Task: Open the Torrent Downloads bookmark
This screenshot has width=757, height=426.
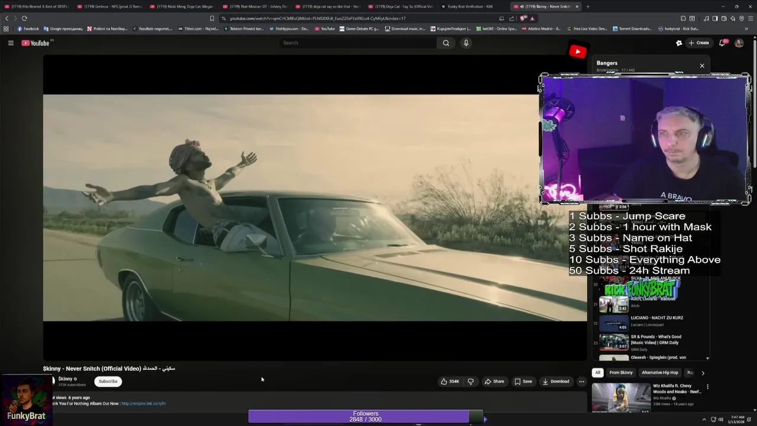Action: click(632, 28)
